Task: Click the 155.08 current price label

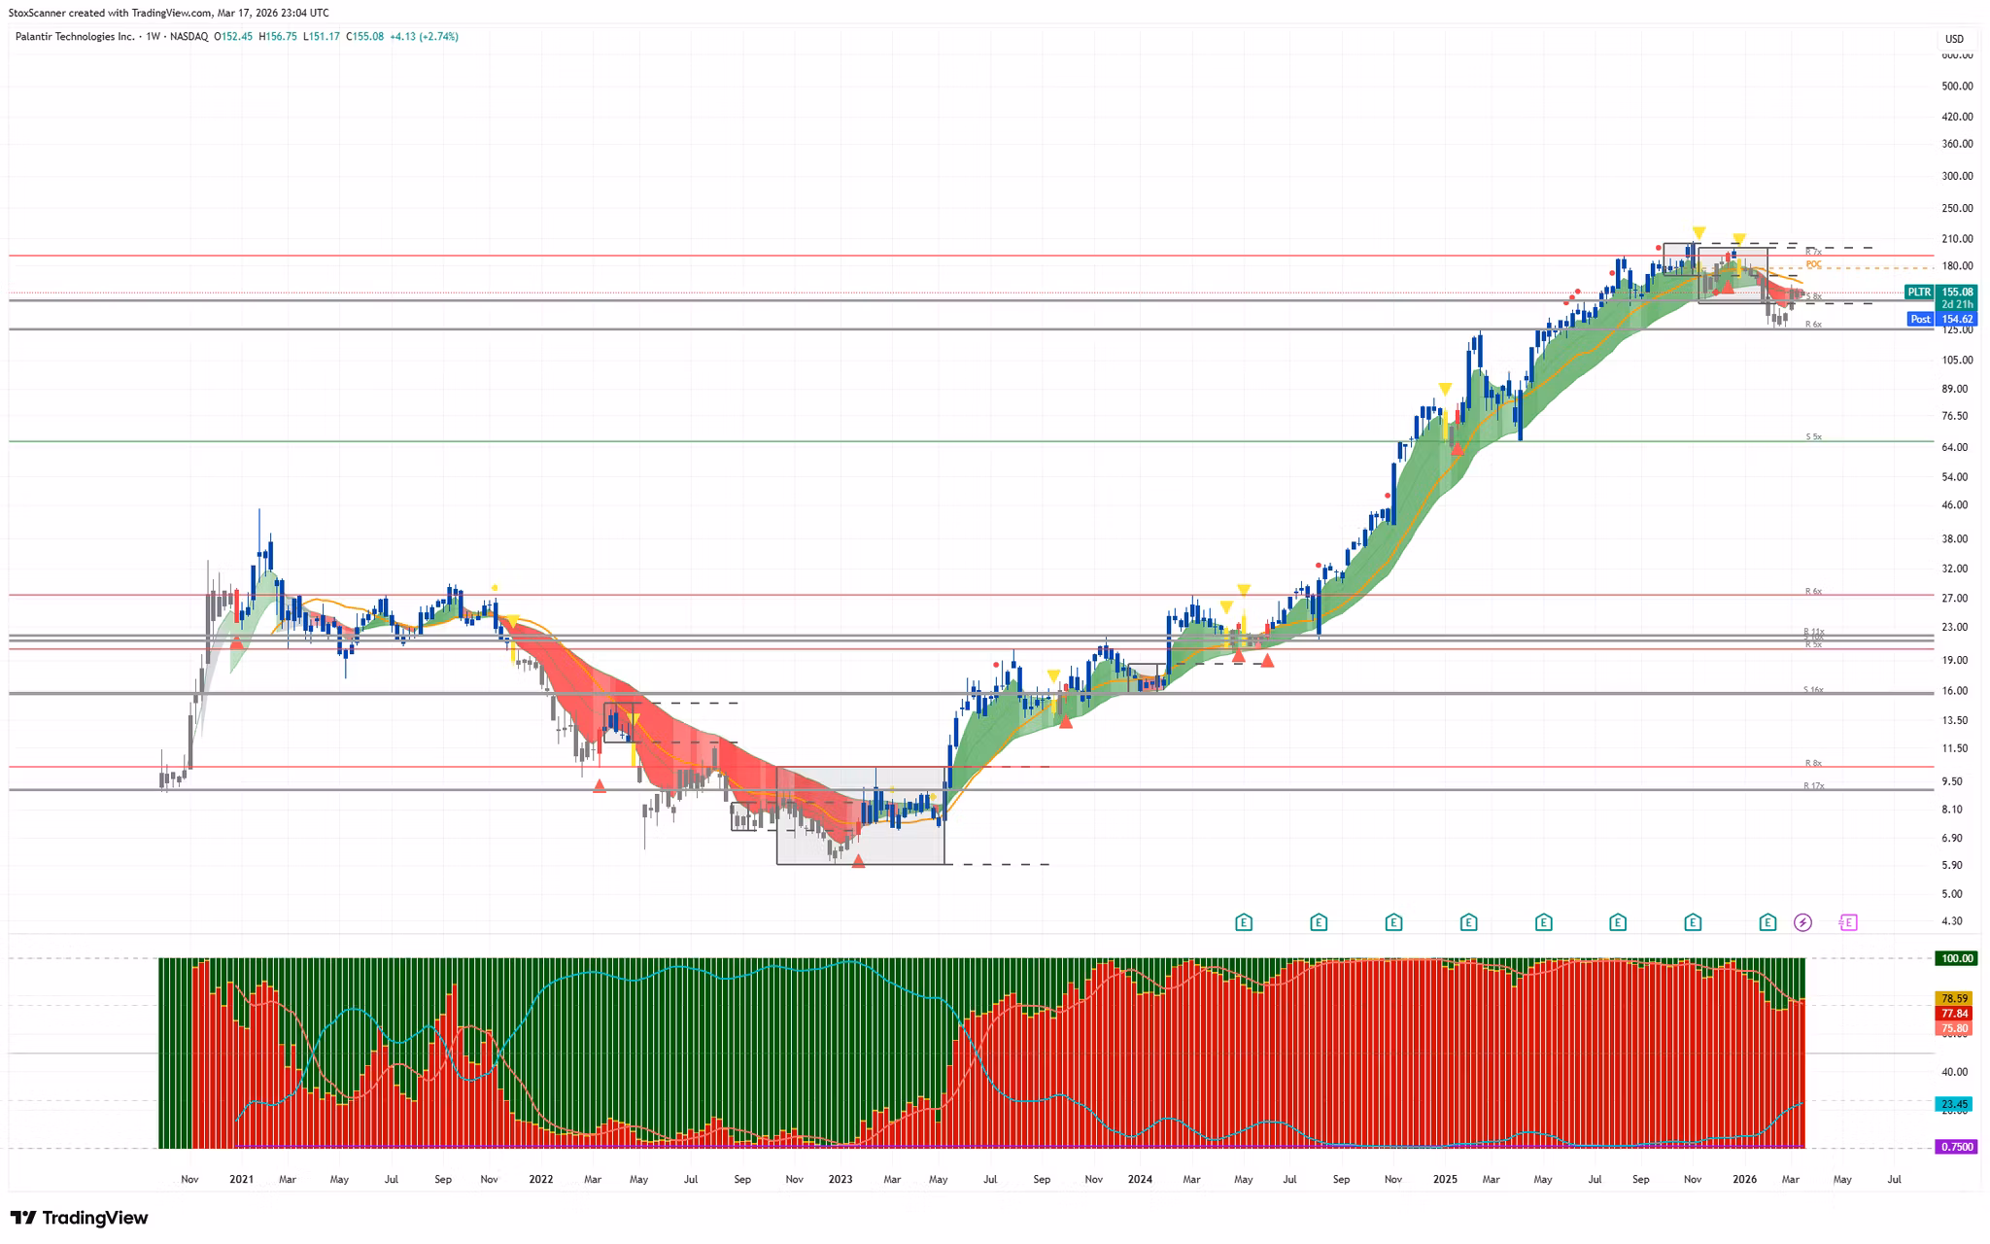Action: pos(1957,292)
